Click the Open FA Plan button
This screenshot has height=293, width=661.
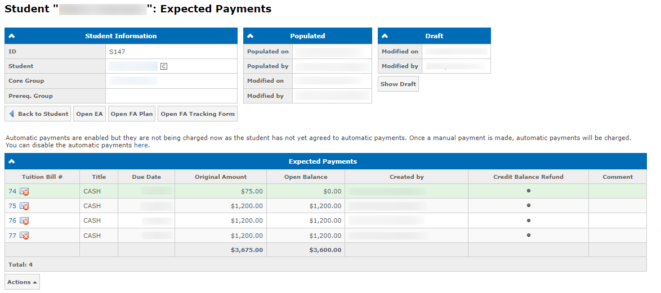(x=132, y=114)
